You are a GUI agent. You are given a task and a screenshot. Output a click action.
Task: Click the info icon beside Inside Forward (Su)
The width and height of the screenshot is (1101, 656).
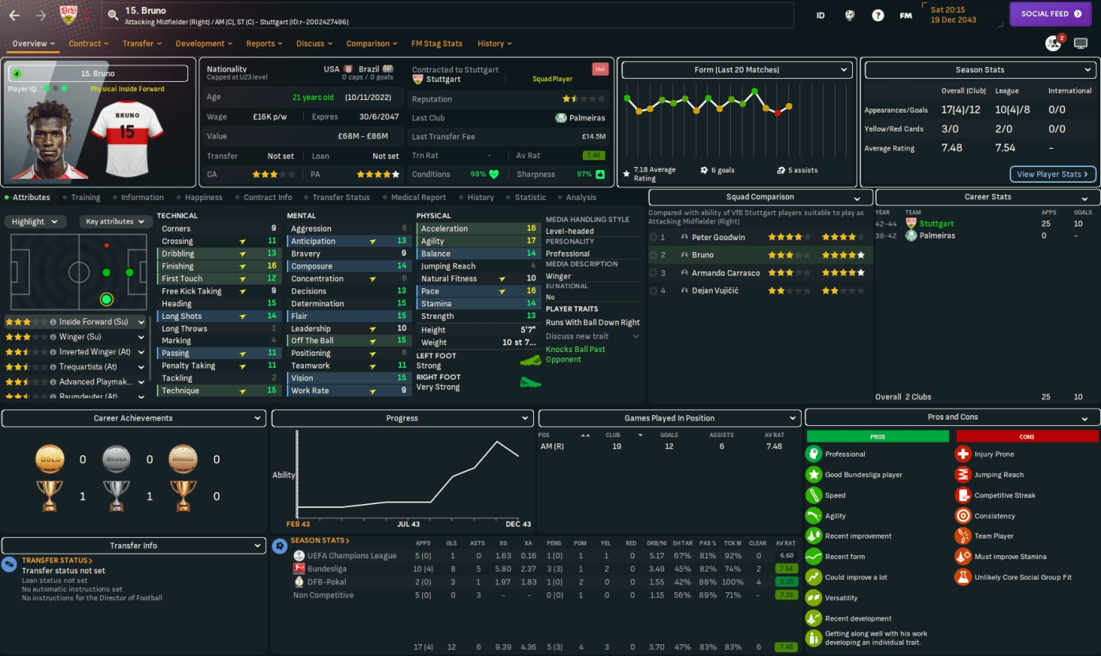coord(53,322)
